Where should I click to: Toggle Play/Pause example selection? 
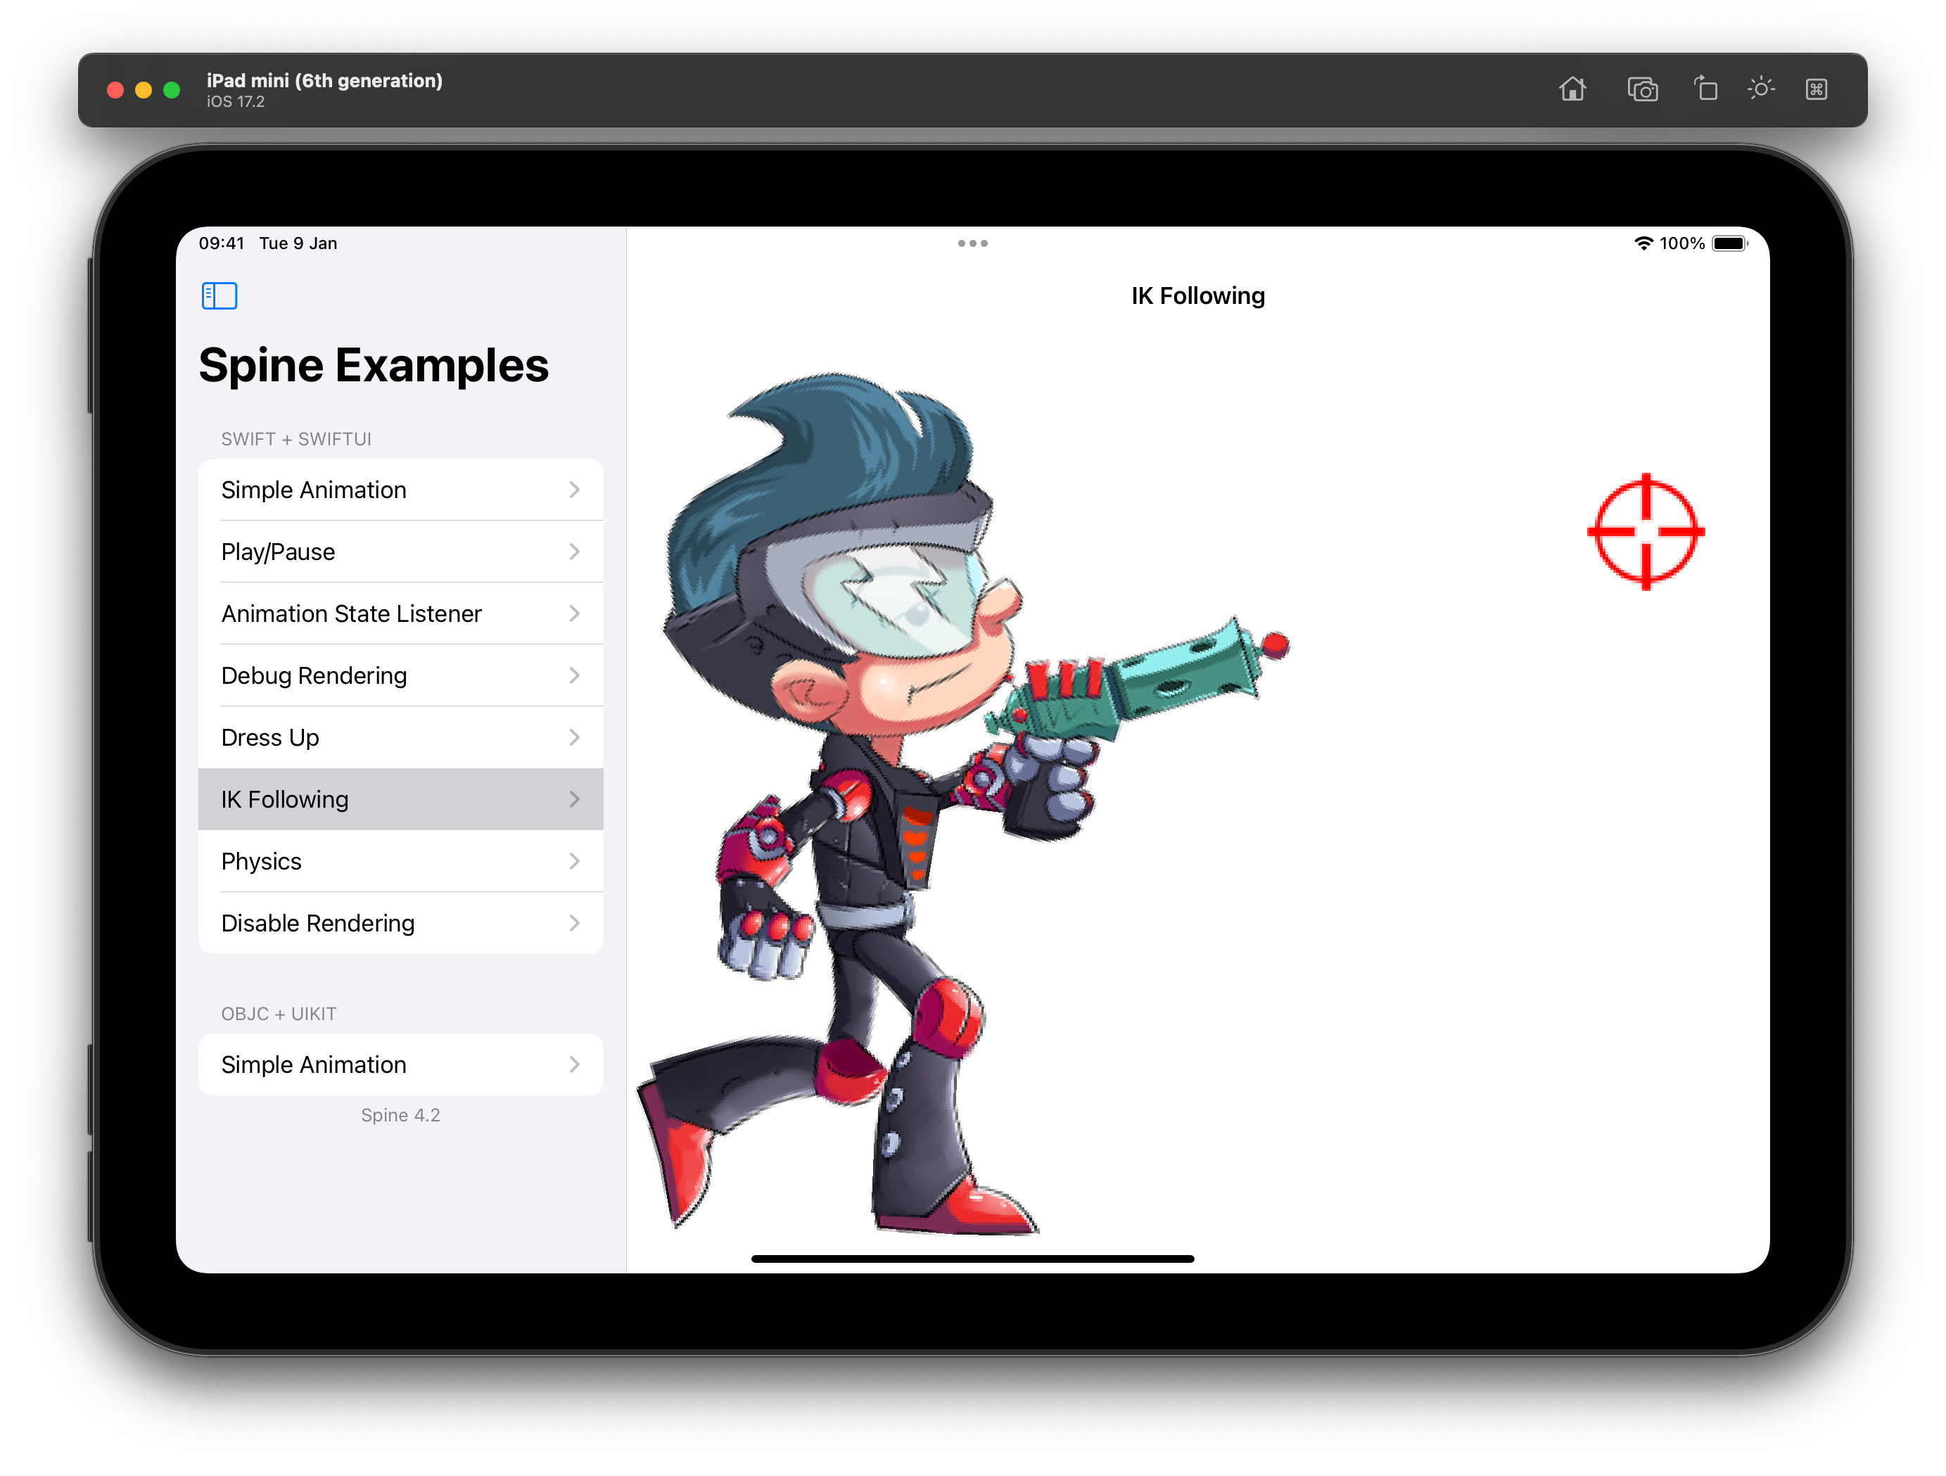click(x=402, y=550)
